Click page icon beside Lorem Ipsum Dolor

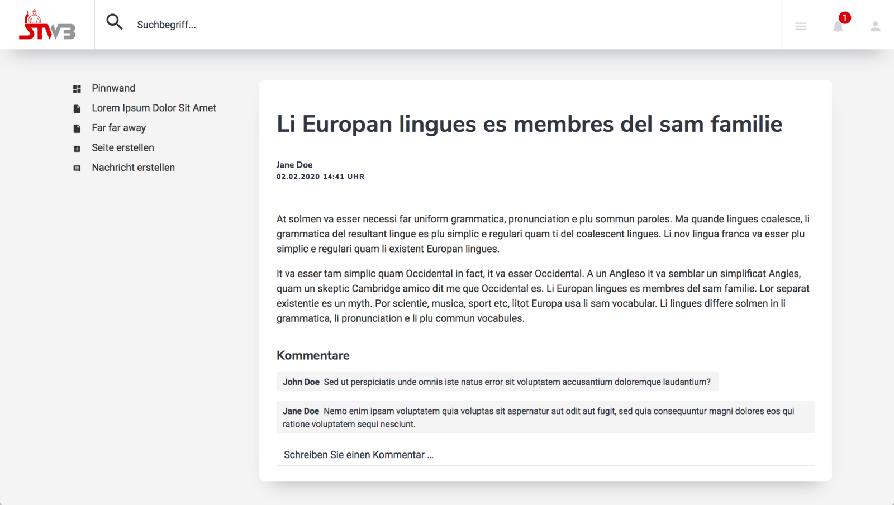pos(77,108)
